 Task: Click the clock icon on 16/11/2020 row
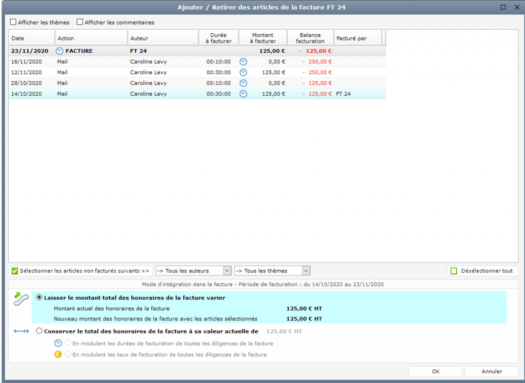pyautogui.click(x=244, y=62)
